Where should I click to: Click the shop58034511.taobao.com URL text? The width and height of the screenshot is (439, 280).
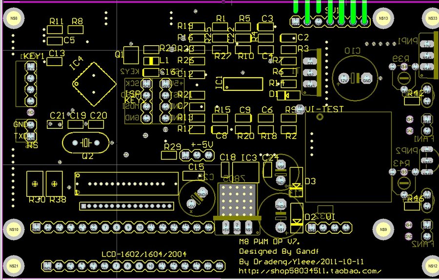(310, 271)
